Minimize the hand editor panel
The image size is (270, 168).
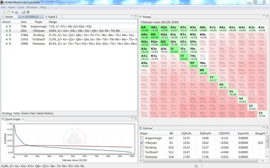click(x=132, y=16)
